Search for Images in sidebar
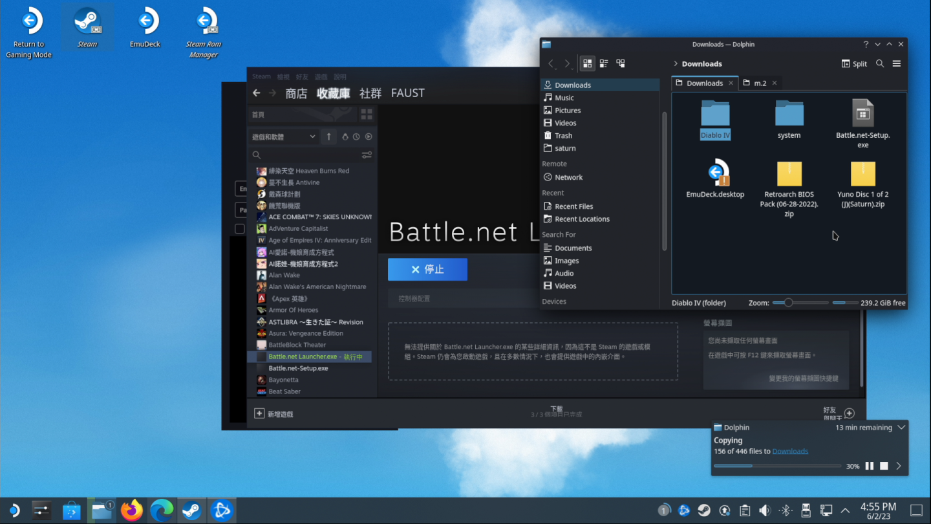The width and height of the screenshot is (931, 524). click(599, 261)
